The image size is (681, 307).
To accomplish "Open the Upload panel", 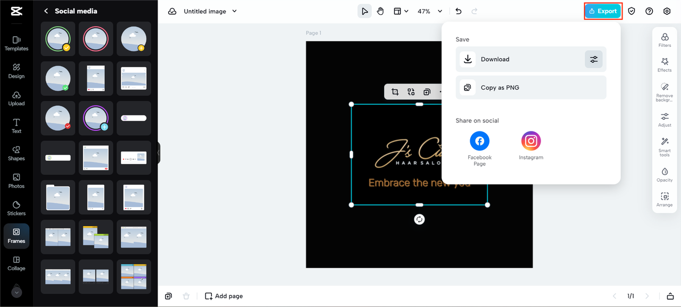I will (16, 98).
